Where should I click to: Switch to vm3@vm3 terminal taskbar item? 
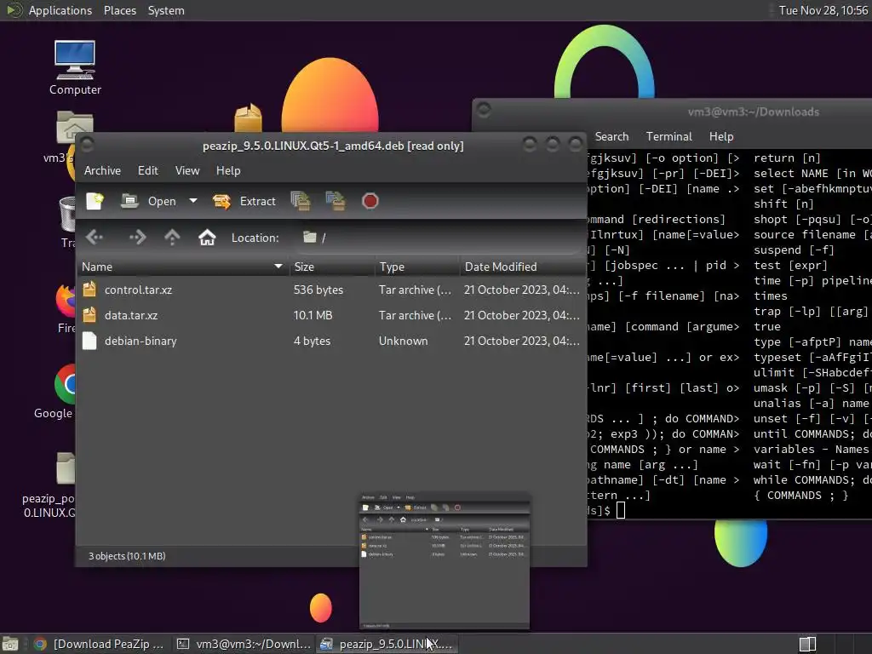coord(243,644)
